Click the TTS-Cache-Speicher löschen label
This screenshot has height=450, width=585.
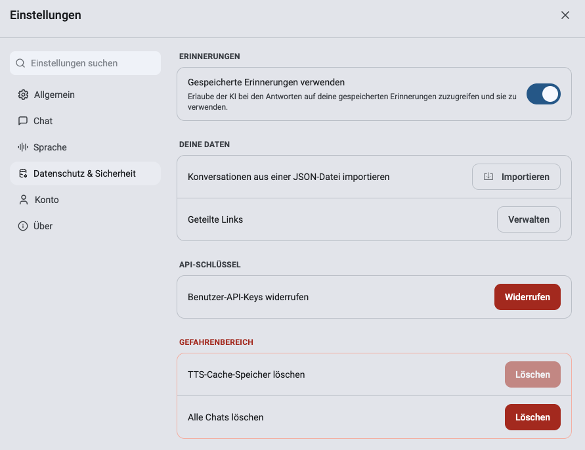point(246,374)
